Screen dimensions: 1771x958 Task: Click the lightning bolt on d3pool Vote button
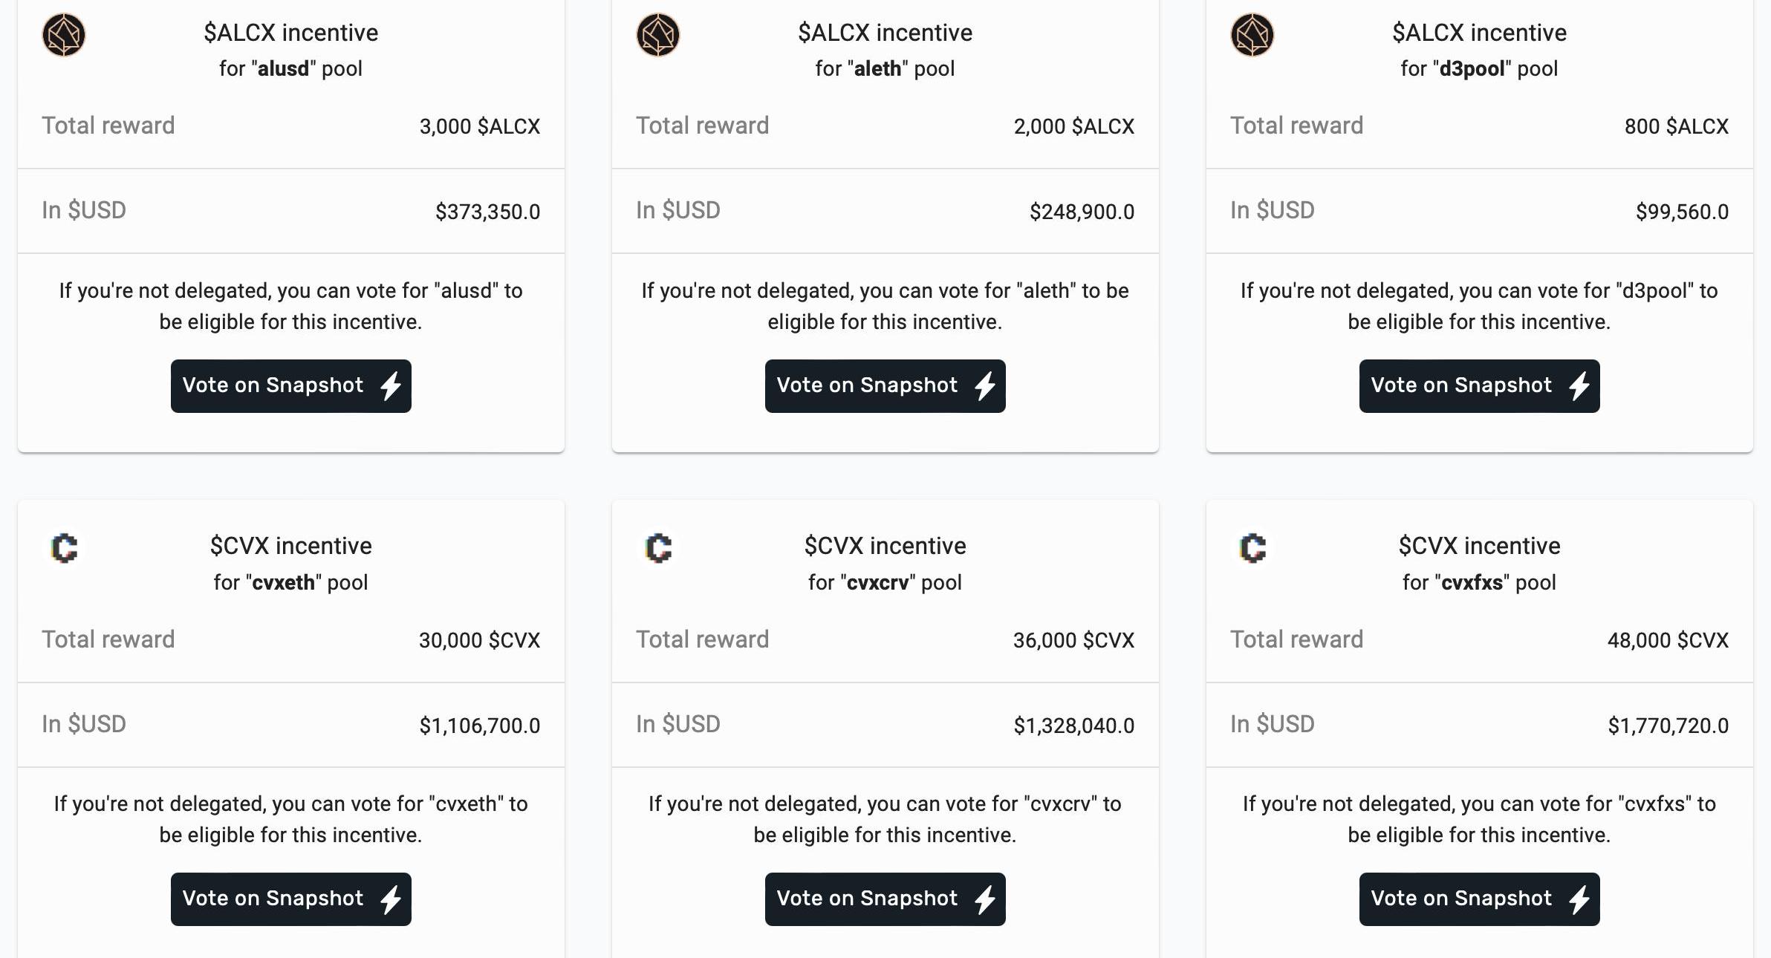point(1579,386)
